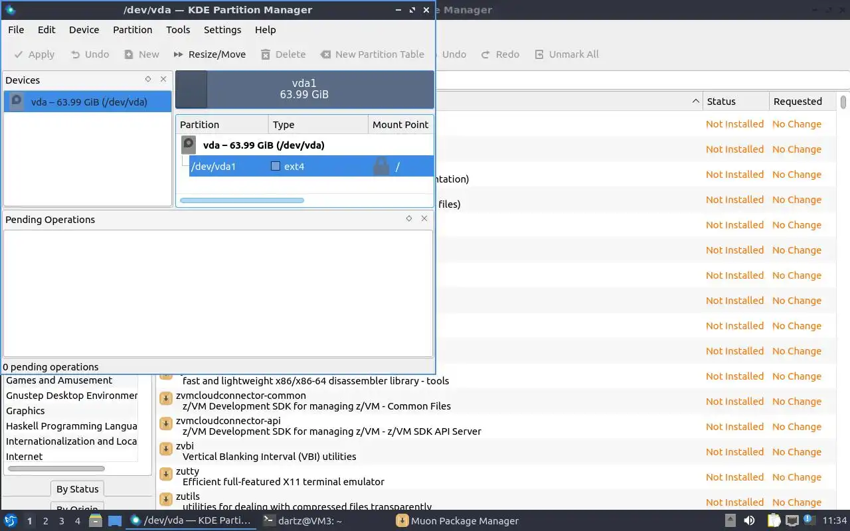Sort by the Partition column header

point(222,124)
